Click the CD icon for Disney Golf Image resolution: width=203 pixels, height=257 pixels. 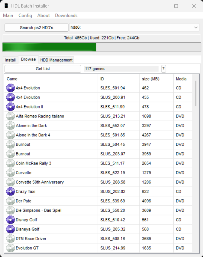coord(11,220)
